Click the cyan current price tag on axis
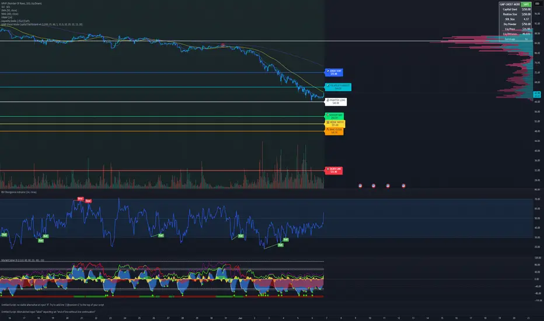544x321 pixels. click(x=537, y=95)
